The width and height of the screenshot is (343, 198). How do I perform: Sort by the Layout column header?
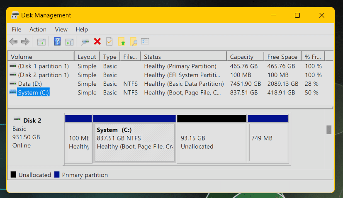[x=87, y=57]
